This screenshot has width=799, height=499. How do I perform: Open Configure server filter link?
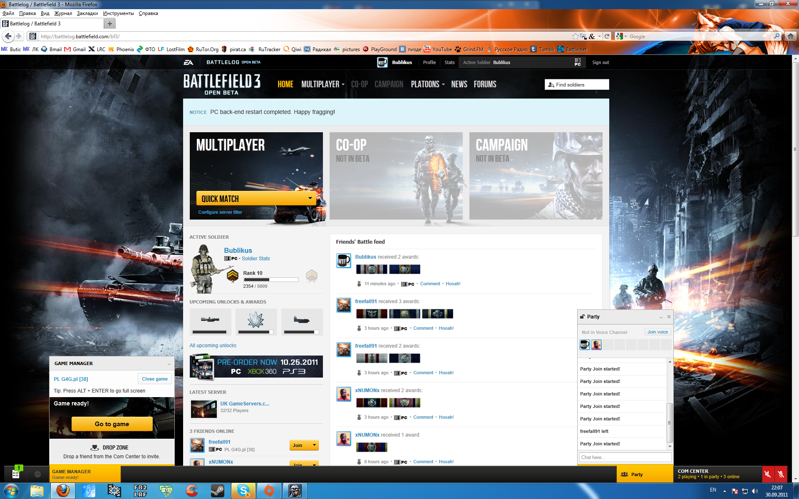point(220,212)
